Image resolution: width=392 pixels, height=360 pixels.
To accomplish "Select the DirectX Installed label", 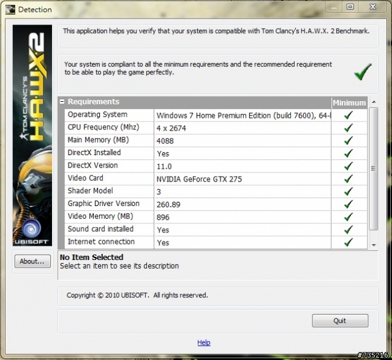I will click(94, 153).
